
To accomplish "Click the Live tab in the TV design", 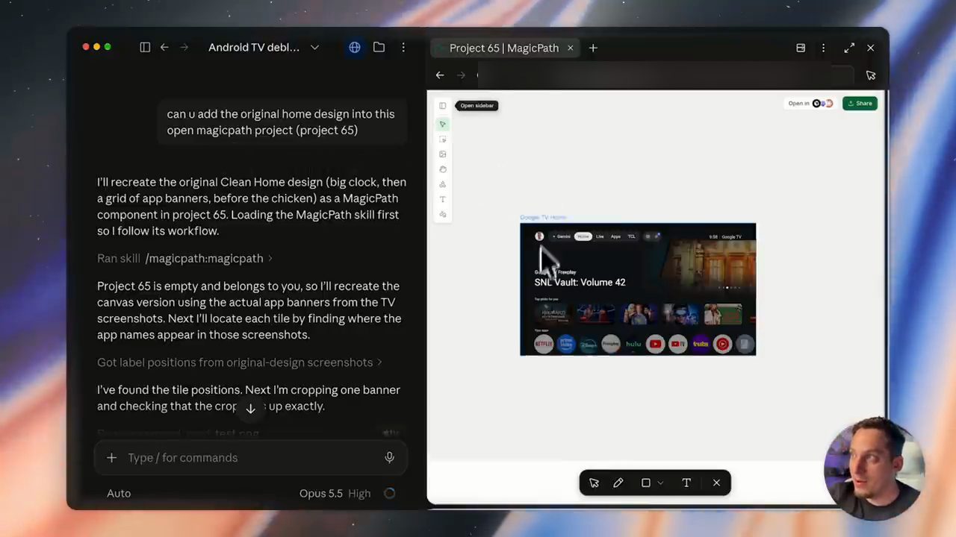I will pos(600,236).
